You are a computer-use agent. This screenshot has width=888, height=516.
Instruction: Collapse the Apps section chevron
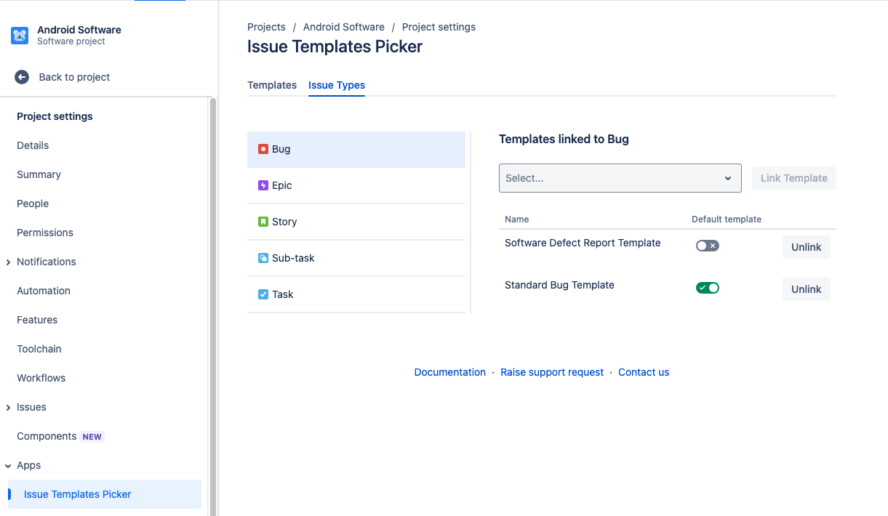coord(8,465)
